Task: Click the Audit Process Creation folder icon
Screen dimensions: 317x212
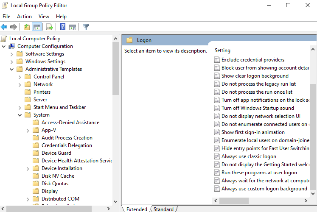Action: click(36, 138)
